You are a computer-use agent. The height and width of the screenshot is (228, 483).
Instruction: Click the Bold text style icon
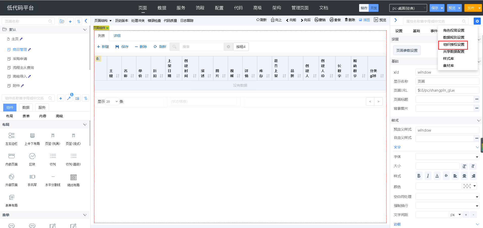419,176
